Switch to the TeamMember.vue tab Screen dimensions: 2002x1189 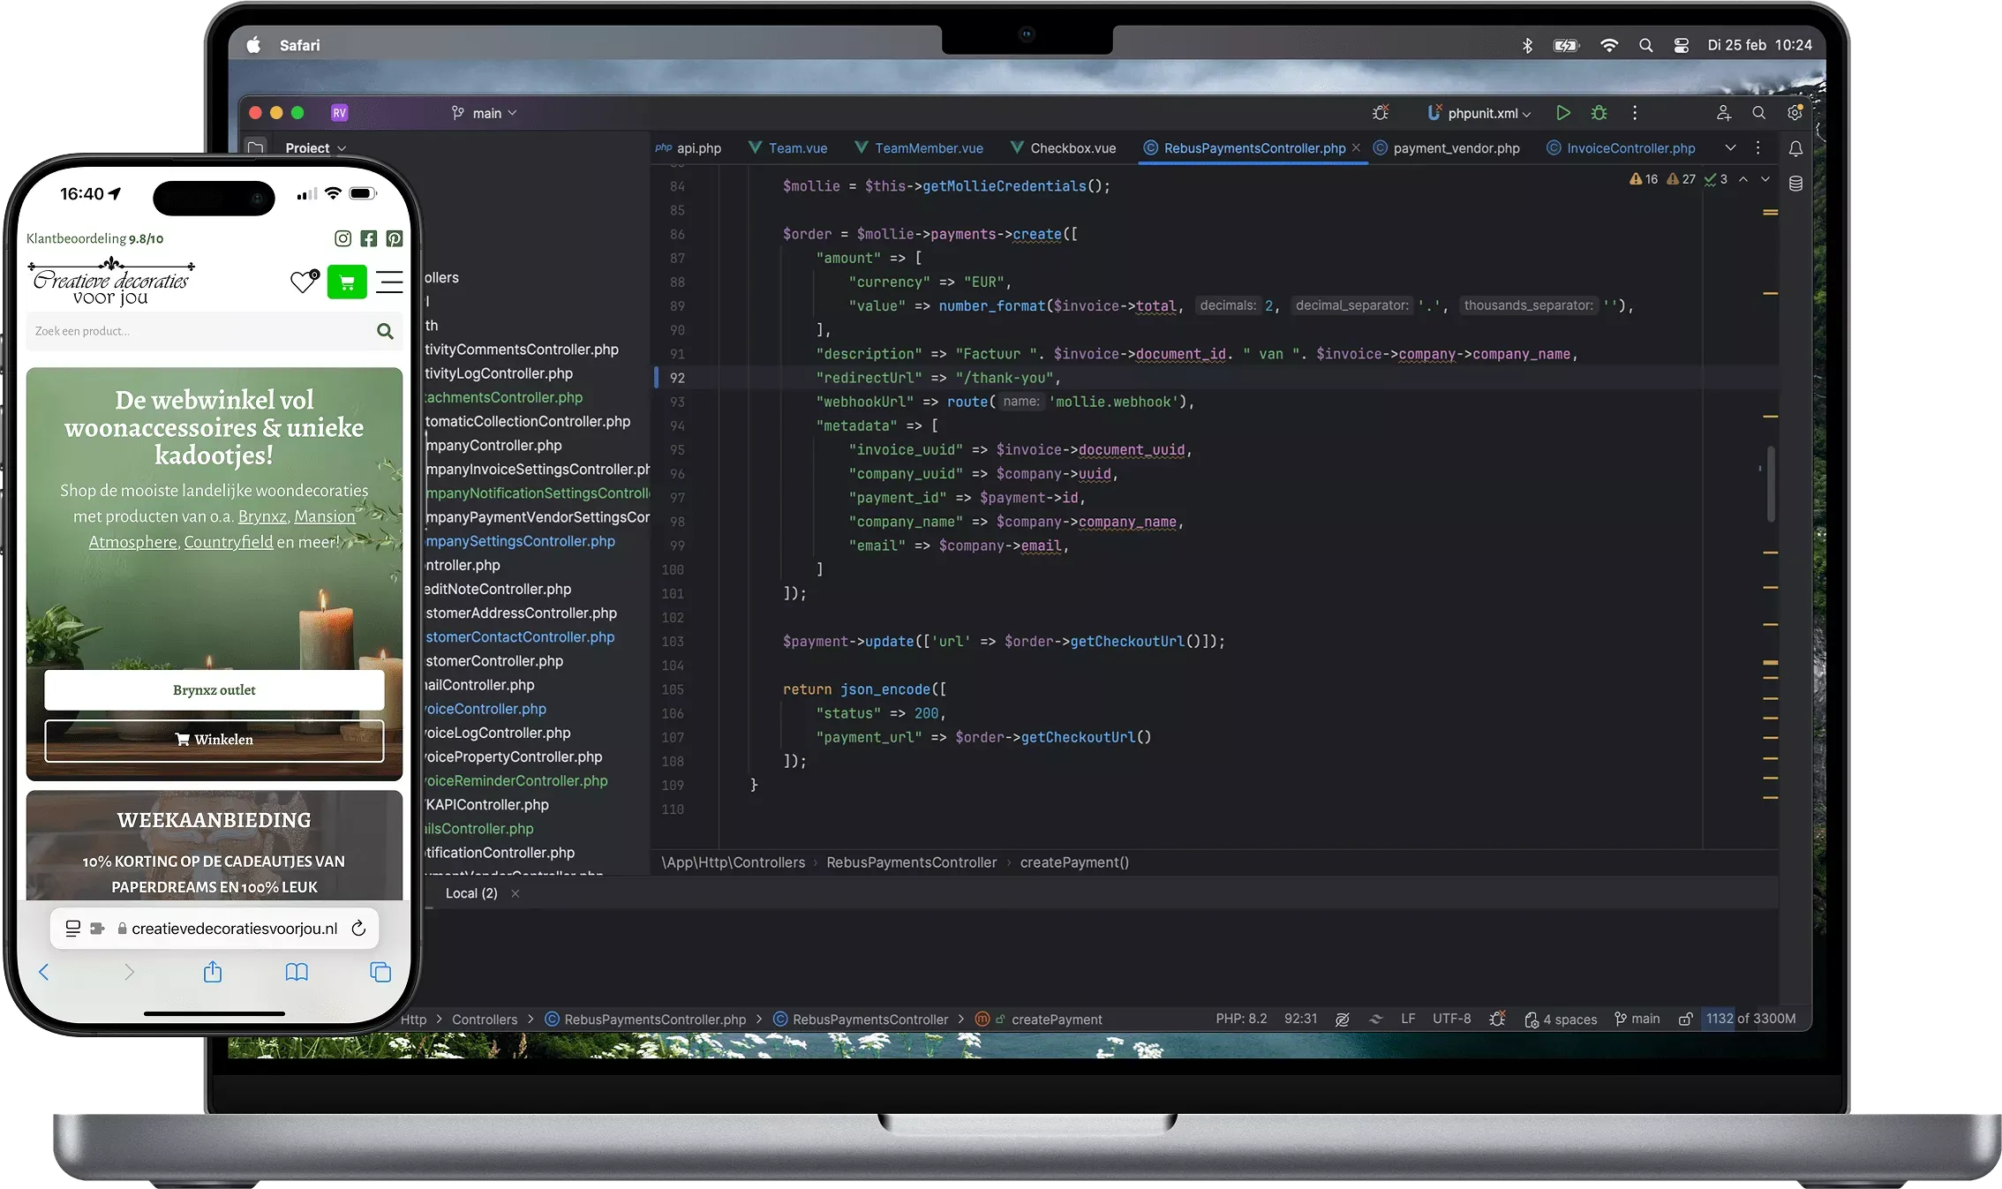[919, 148]
